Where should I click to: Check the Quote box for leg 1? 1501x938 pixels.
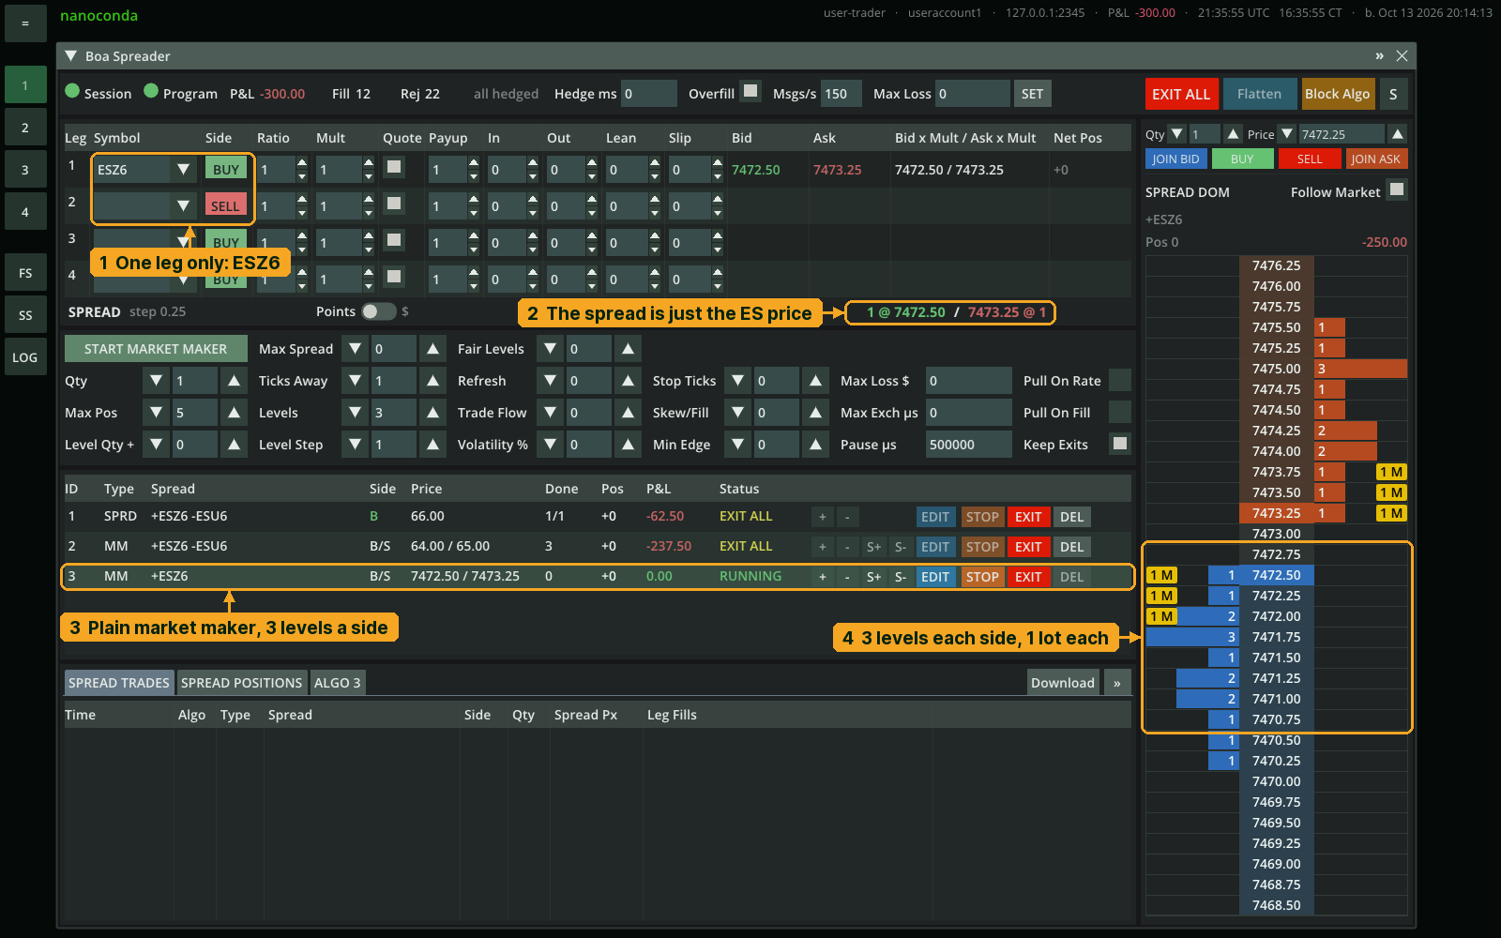395,167
